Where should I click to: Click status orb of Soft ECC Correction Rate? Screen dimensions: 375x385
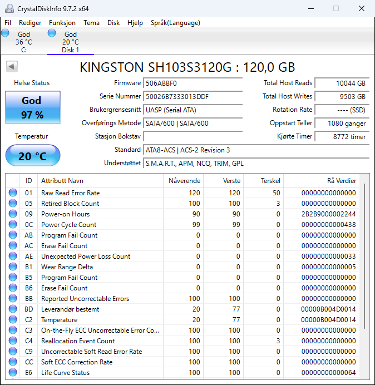(x=13, y=362)
